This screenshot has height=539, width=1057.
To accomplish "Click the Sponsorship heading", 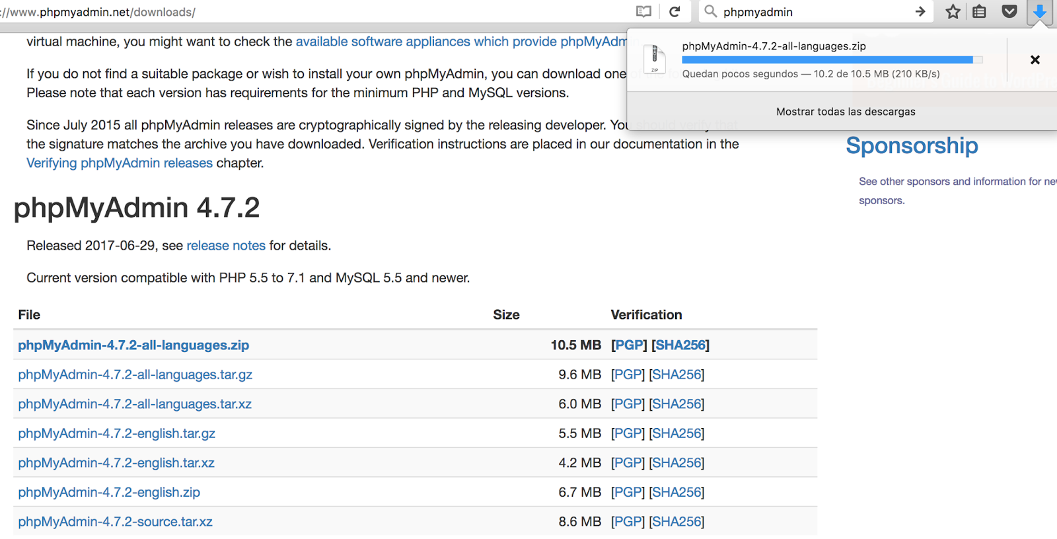I will (912, 146).
